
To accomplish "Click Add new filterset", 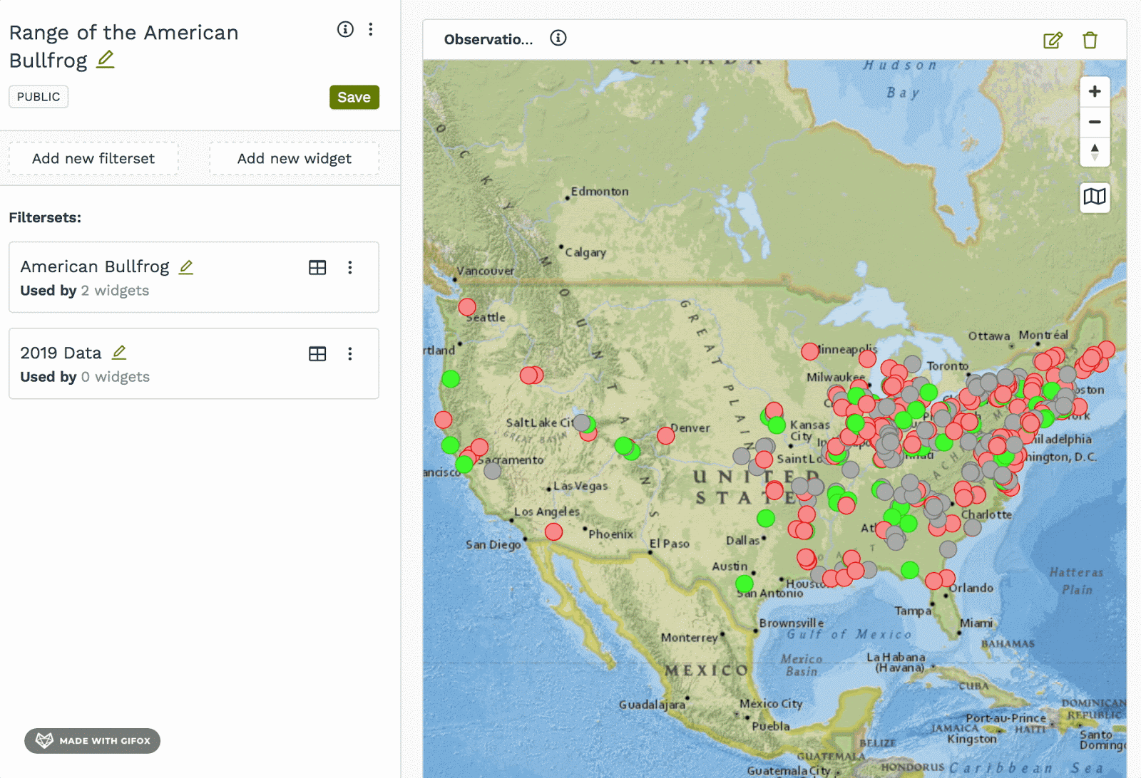I will (93, 159).
